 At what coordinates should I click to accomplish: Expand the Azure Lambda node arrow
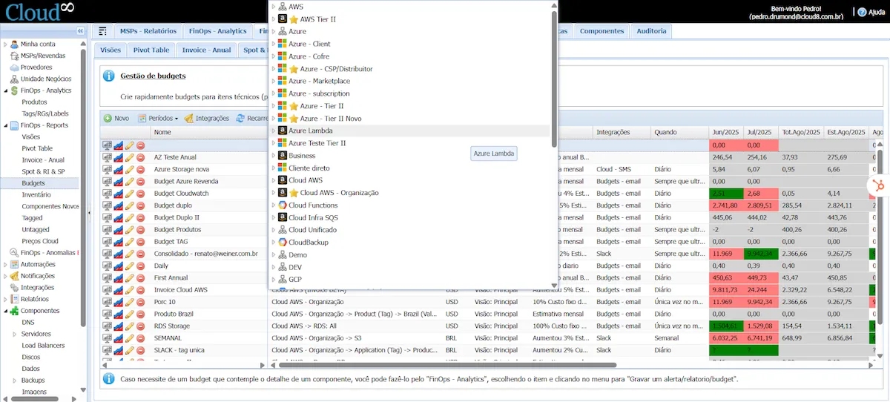pos(274,131)
